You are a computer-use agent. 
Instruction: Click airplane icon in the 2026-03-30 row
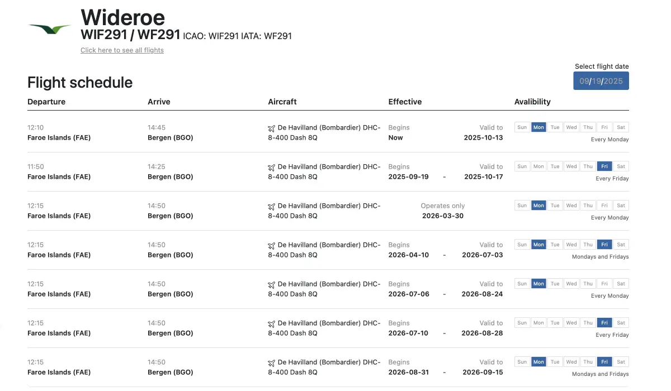tap(272, 207)
